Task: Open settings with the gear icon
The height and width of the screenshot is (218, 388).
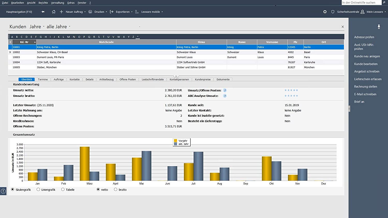Action: tap(325, 12)
